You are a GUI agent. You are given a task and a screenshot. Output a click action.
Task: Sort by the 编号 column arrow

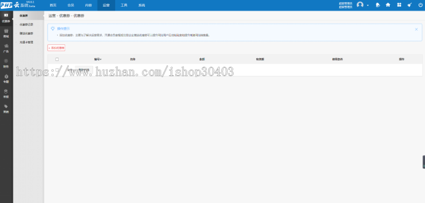pyautogui.click(x=101, y=60)
